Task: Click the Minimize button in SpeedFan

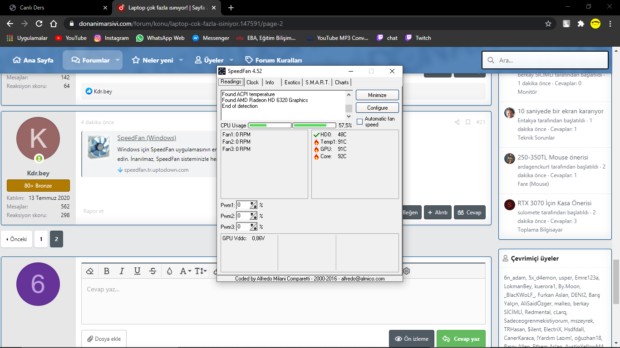Action: point(377,95)
